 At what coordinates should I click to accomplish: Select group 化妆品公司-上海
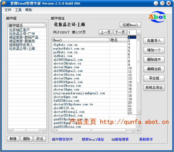(27, 49)
